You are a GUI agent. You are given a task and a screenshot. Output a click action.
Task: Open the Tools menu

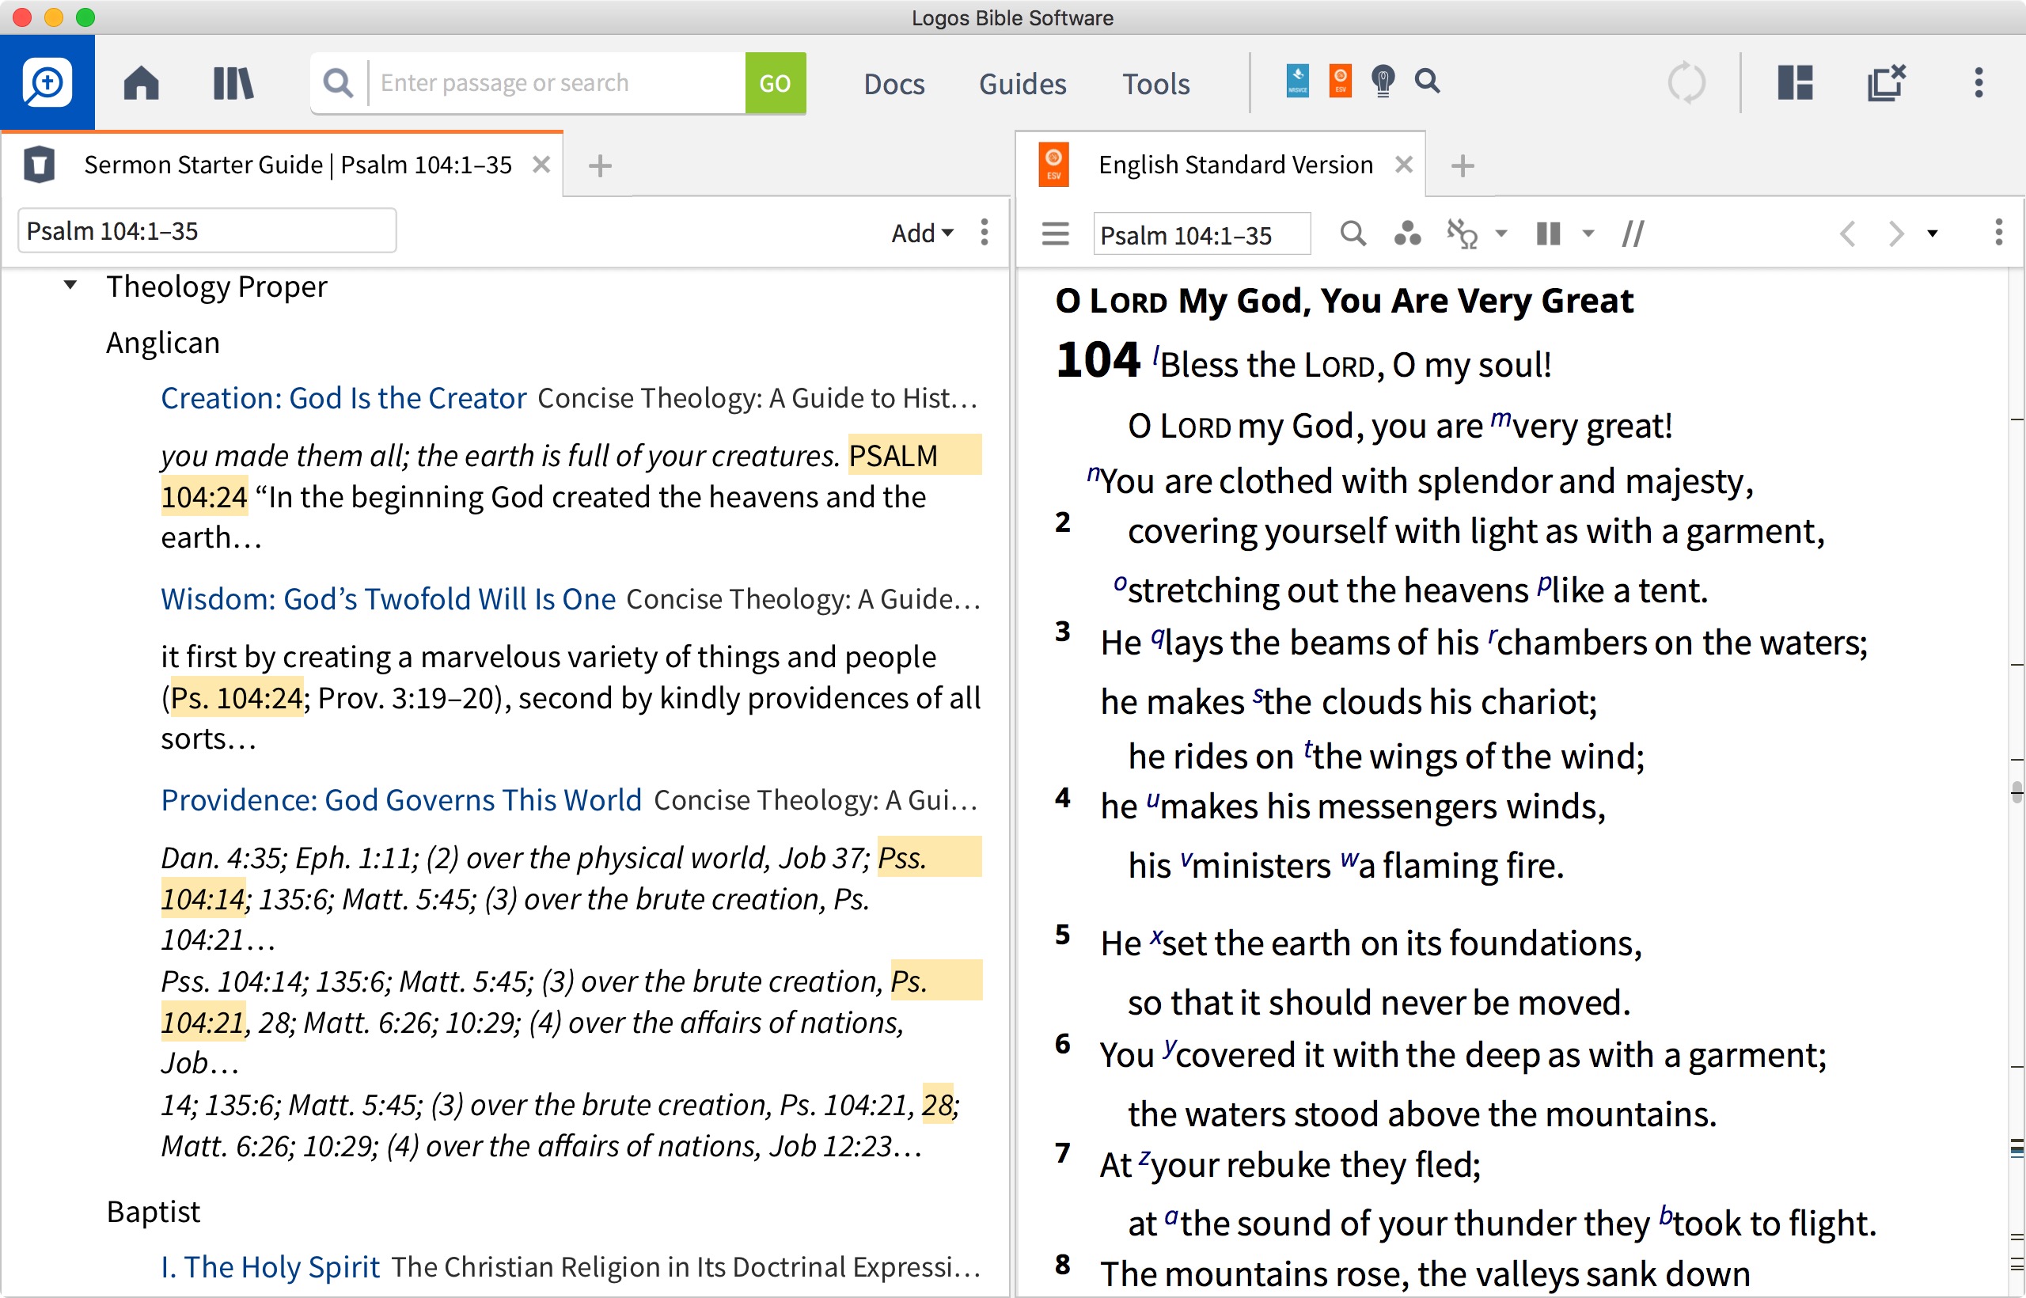[x=1155, y=83]
